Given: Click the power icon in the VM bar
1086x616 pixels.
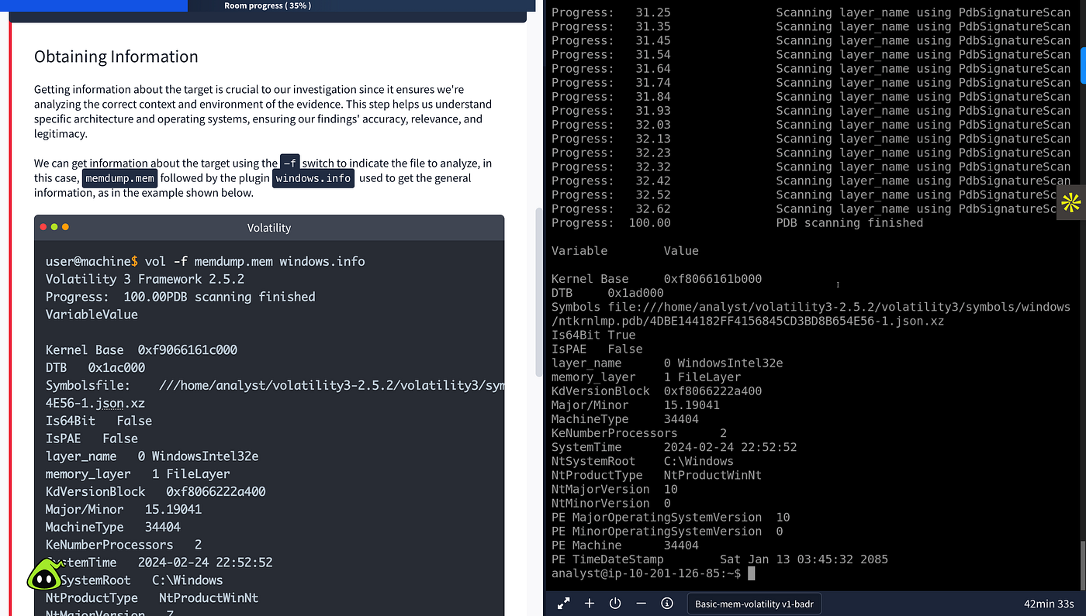Looking at the screenshot, I should (x=615, y=604).
